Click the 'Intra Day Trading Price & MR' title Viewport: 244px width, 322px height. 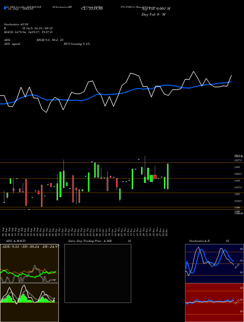tap(90, 241)
